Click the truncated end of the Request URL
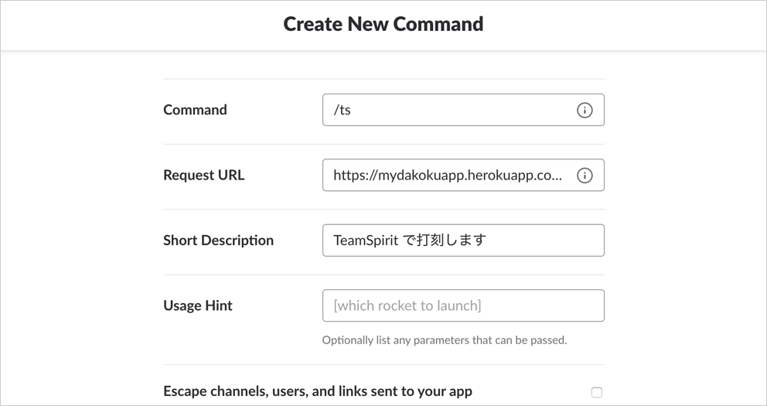This screenshot has height=406, width=767. tap(554, 176)
